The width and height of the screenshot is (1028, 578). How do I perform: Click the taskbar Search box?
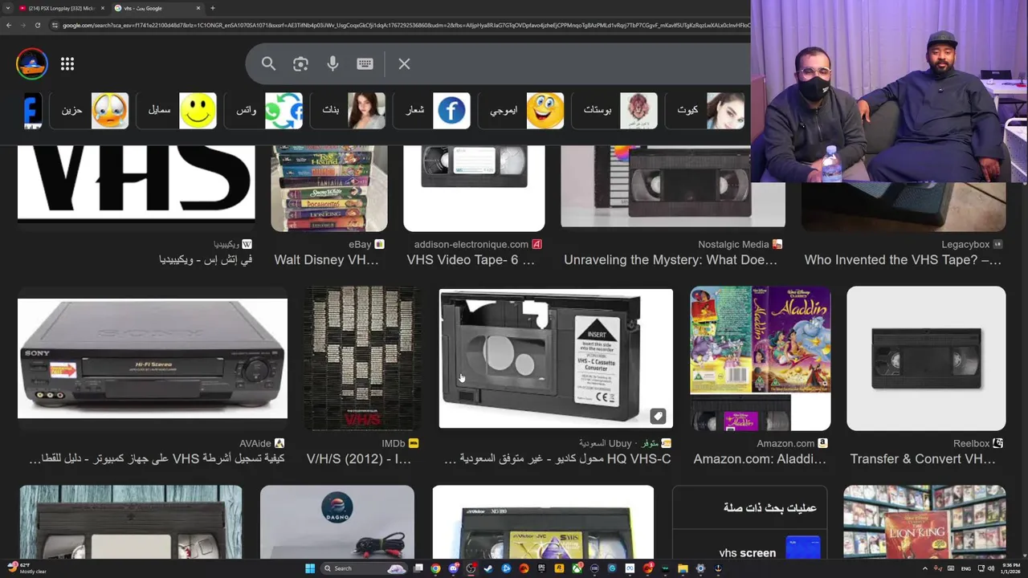[x=364, y=568]
